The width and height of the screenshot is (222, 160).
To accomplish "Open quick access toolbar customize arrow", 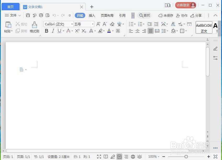I will [x=70, y=15].
